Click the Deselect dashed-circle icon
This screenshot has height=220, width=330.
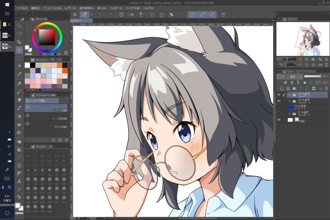tap(152, 15)
